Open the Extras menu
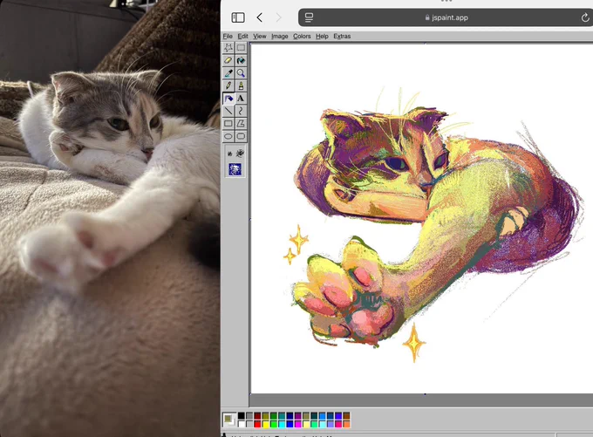Image resolution: width=593 pixels, height=437 pixels. coord(342,36)
